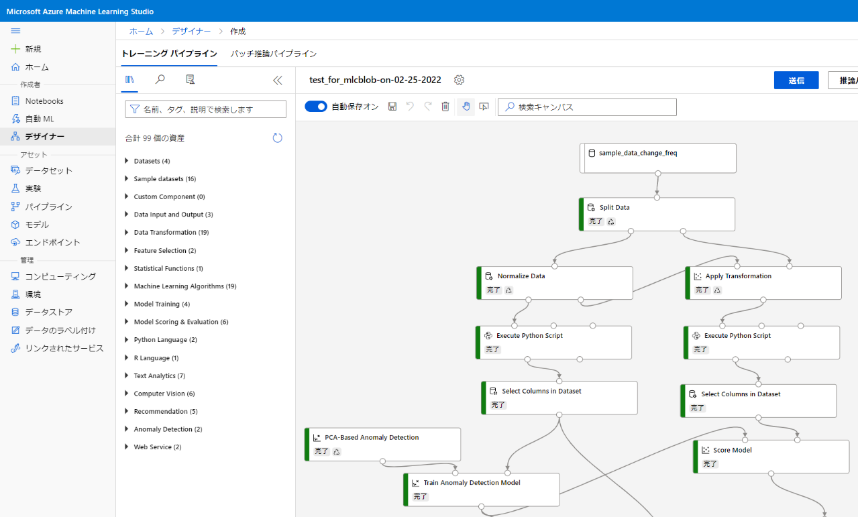Select the Apply Transformation node
The width and height of the screenshot is (858, 517).
763,283
